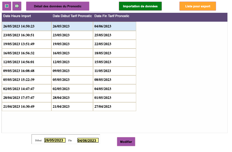The height and width of the screenshot is (152, 232).
Task: Select the row imported 23/05/2023 16:30:51
Action: pyautogui.click(x=69, y=35)
